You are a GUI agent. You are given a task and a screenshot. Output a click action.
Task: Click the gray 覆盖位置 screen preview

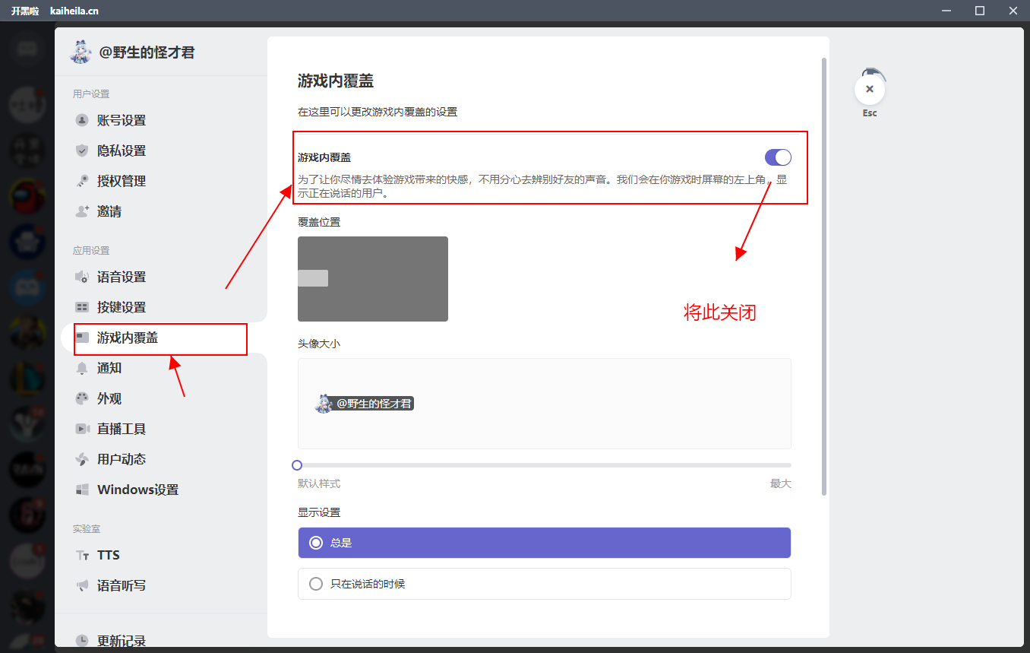373,279
